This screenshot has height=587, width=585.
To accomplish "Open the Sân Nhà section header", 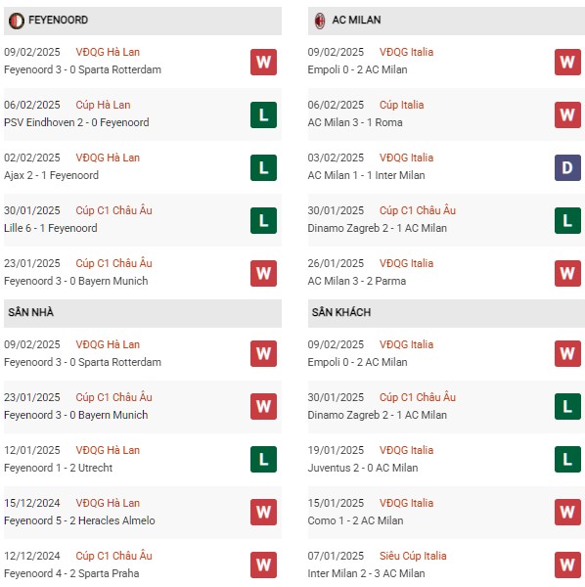I will (x=143, y=313).
